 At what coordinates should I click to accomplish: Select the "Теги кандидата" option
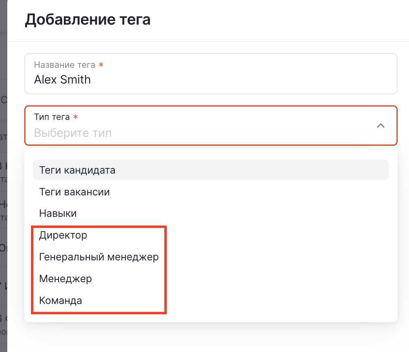click(77, 170)
